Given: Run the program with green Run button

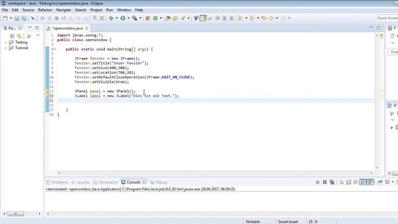Looking at the screenshot, I should coord(123,18).
